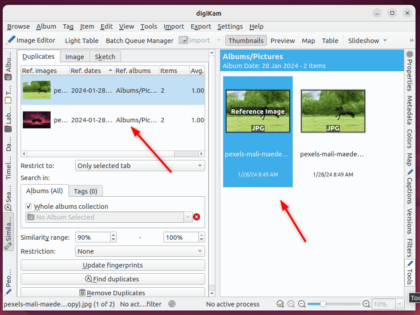Viewport: 420px width, 315px height.
Task: Open the Image Editor
Action: [x=31, y=40]
